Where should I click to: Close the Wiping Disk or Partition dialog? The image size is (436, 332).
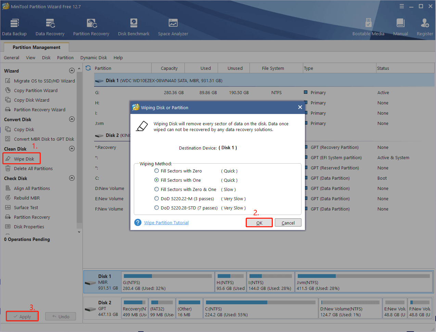(300, 107)
